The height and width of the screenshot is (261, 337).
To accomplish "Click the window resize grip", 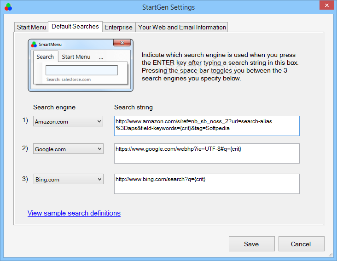I will 331,255.
